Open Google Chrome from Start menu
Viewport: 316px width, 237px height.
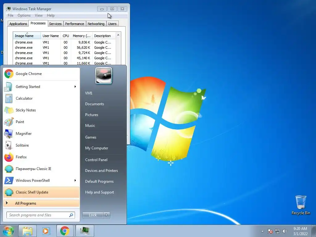[x=41, y=74]
